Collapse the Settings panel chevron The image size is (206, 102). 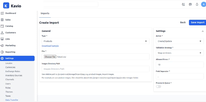point(203,31)
